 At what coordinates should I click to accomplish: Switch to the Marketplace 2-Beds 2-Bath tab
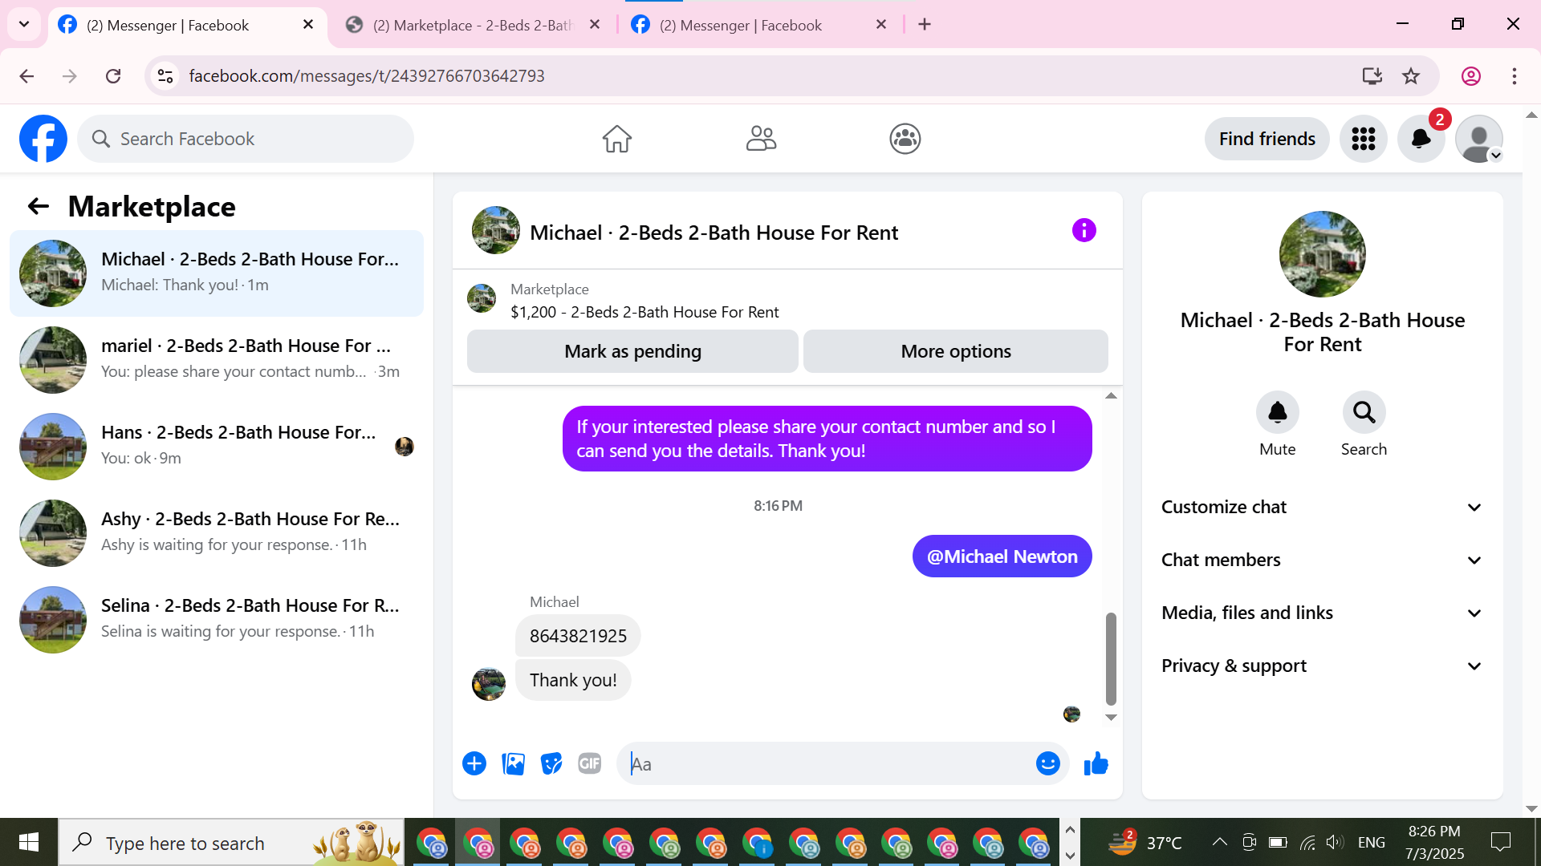(x=472, y=25)
